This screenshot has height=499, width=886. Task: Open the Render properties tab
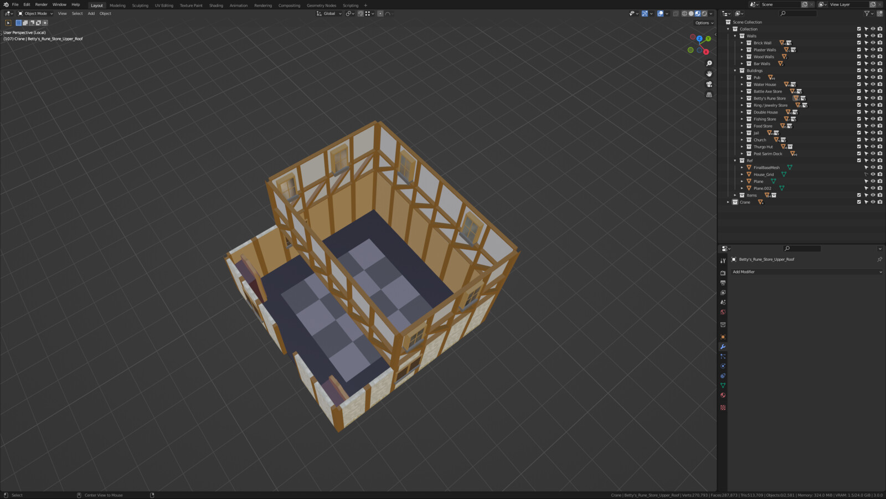pyautogui.click(x=723, y=273)
